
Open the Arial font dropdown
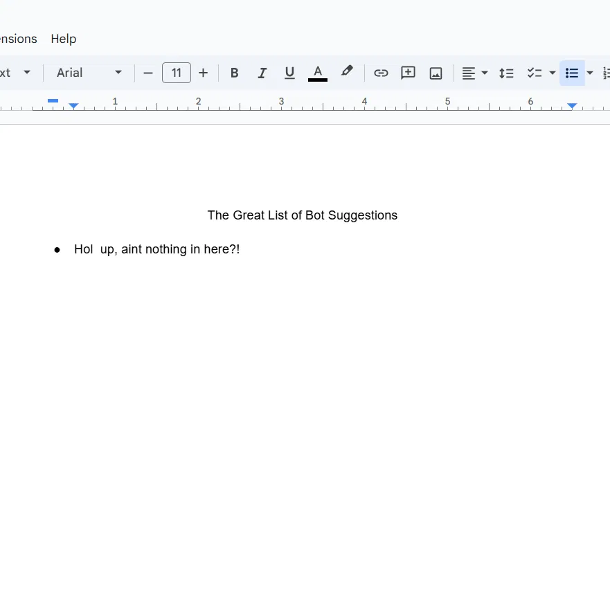pyautogui.click(x=89, y=73)
